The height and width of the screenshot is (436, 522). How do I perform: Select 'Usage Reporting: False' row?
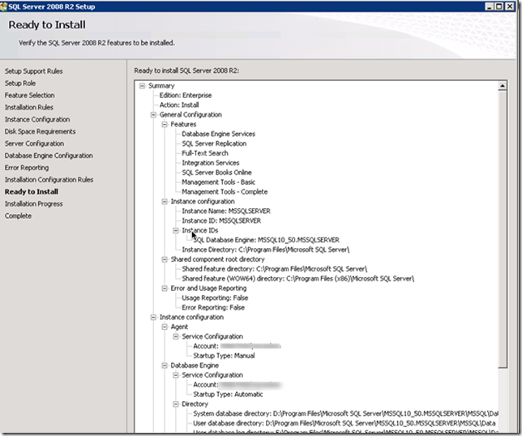pos(215,298)
